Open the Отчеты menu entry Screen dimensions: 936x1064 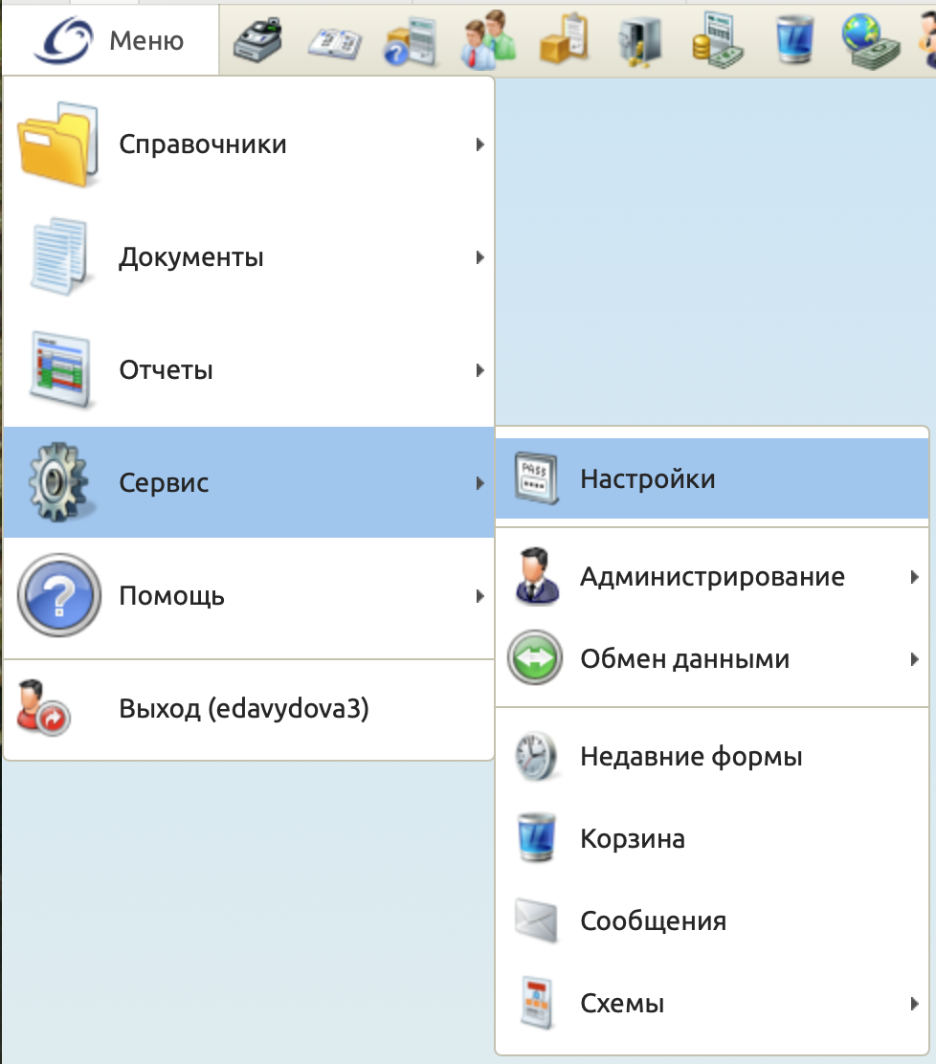[167, 370]
